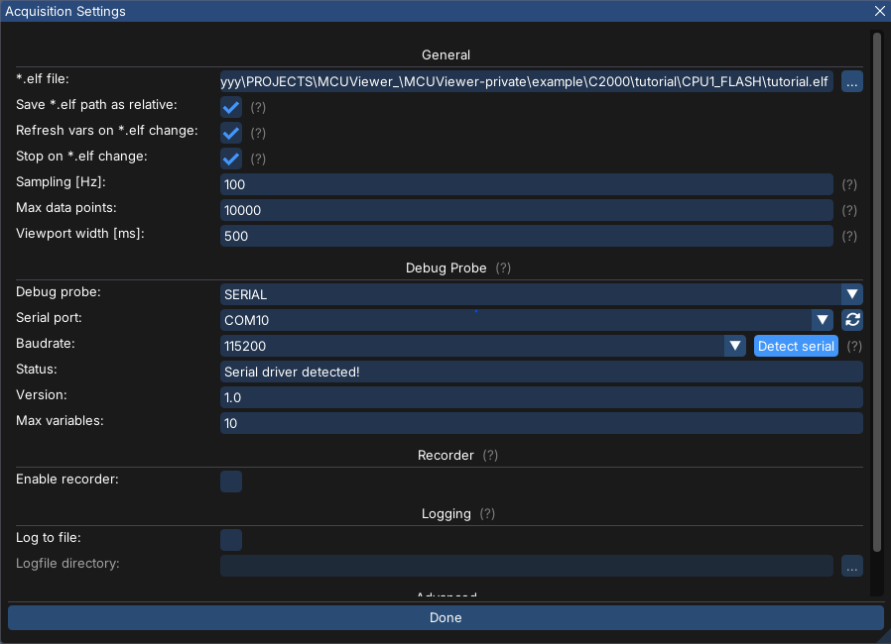Enable Log to file checkbox

[x=231, y=540]
